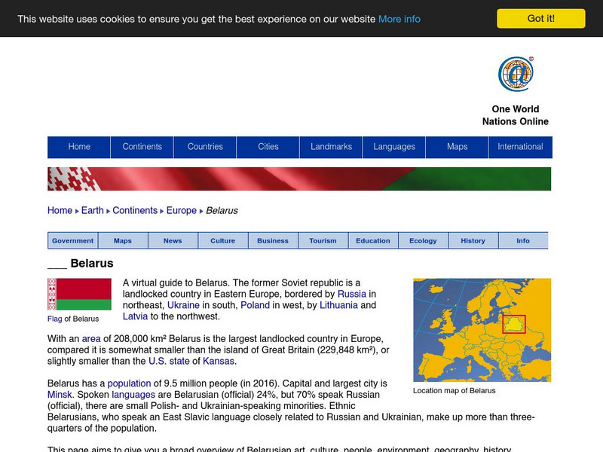Open the Government tab
Image resolution: width=603 pixels, height=452 pixels.
pos(72,240)
